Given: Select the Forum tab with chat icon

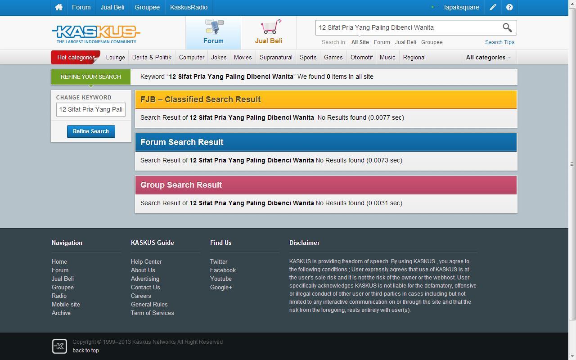Looking at the screenshot, I should 213,32.
